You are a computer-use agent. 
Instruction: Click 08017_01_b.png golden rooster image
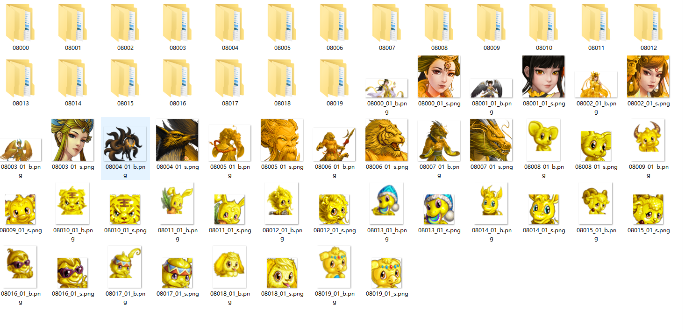tap(124, 267)
